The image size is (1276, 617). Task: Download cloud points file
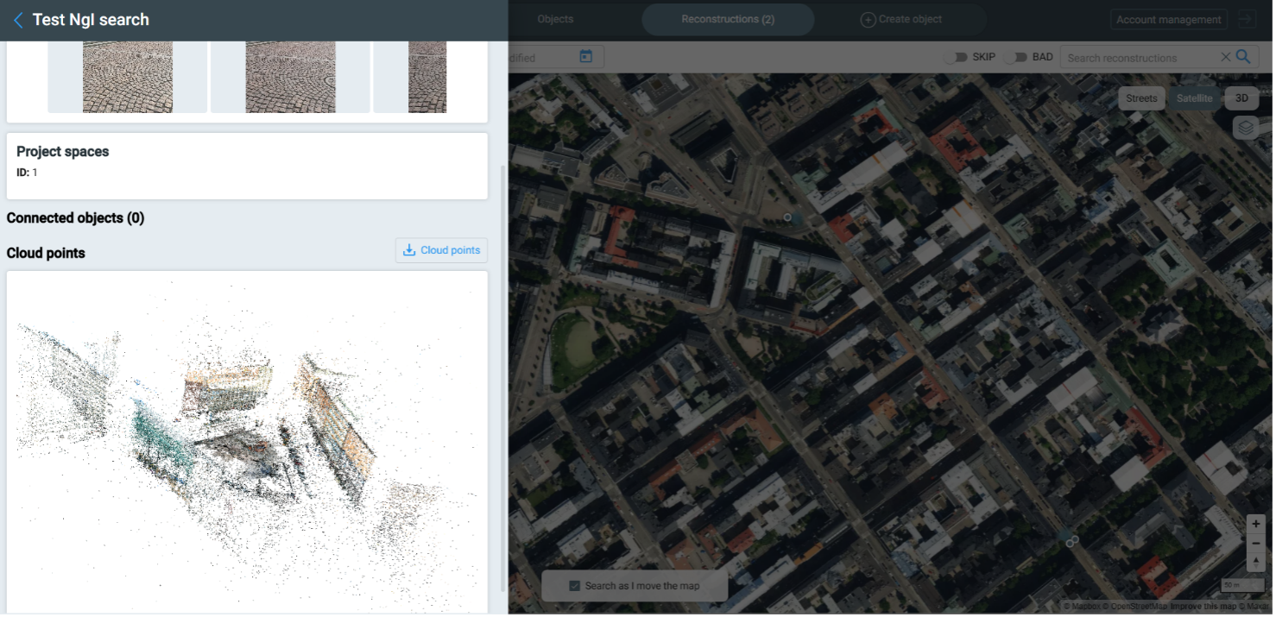[x=441, y=250]
